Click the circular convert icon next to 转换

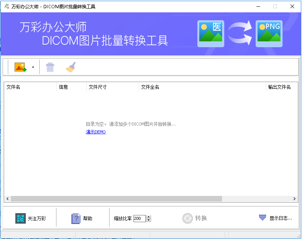click(x=188, y=218)
